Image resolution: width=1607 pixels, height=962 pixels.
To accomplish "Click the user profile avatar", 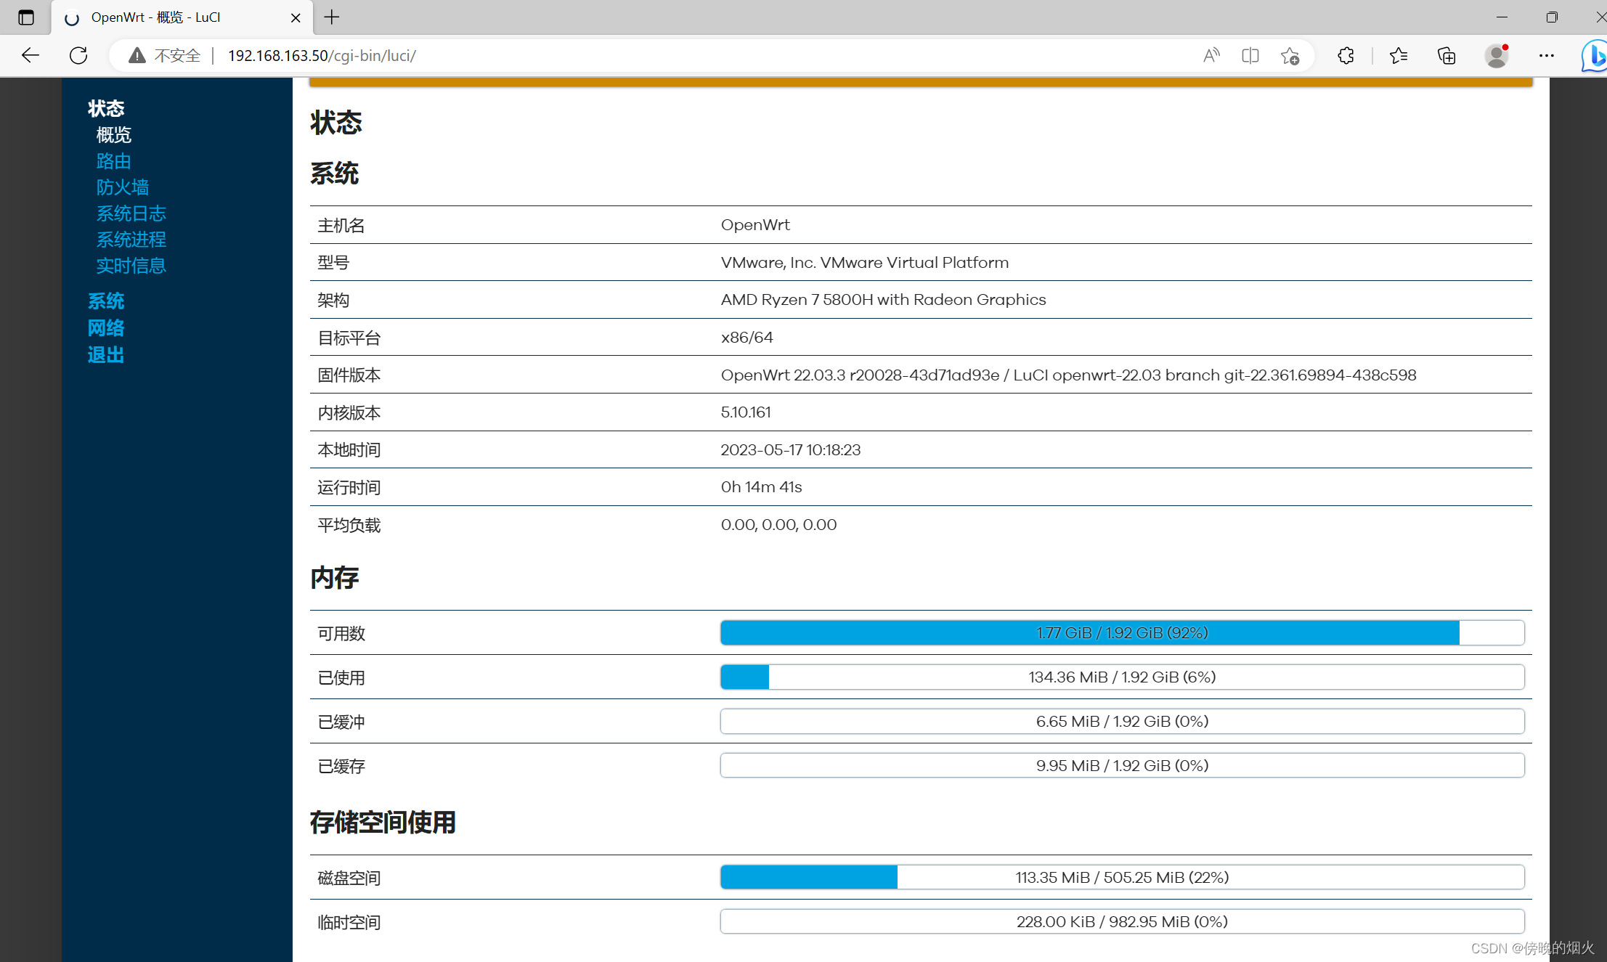I will coord(1497,55).
